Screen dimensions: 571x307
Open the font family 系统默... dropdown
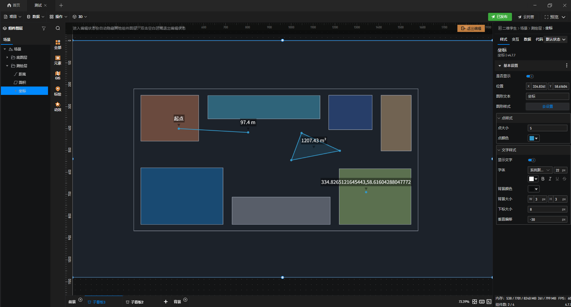[540, 170]
